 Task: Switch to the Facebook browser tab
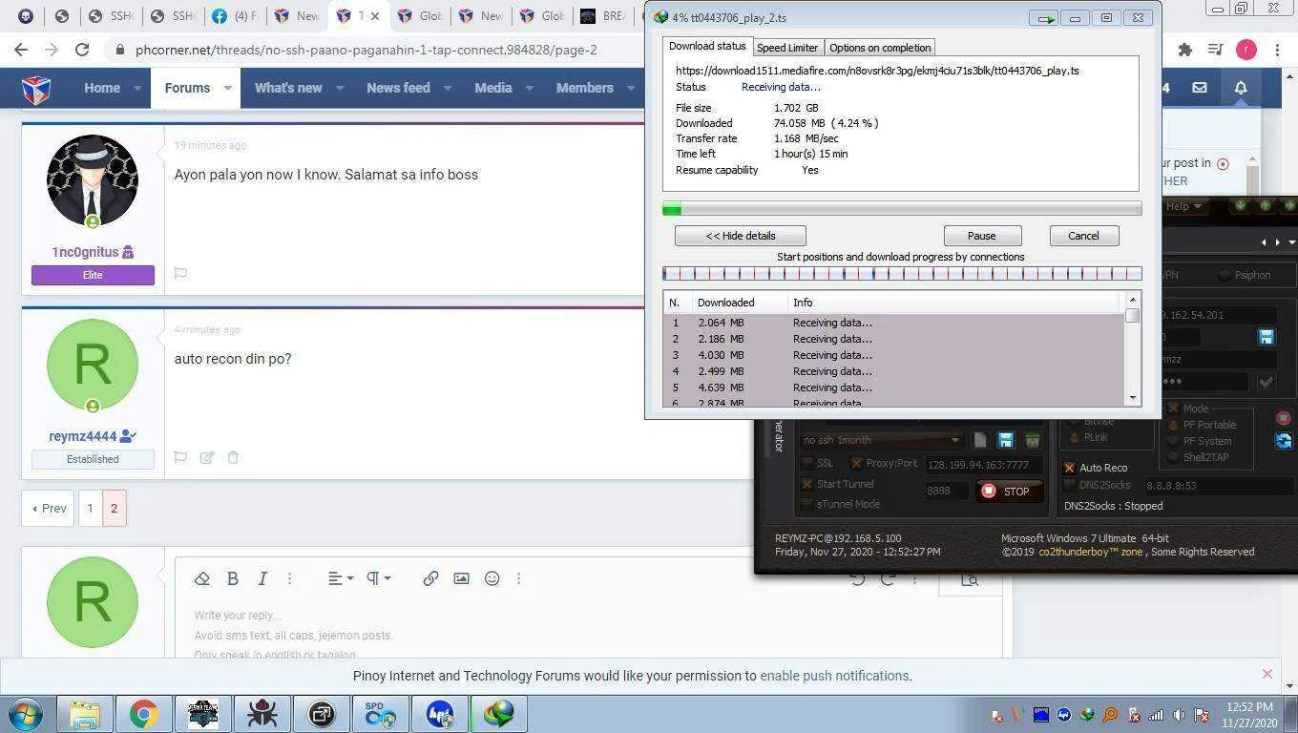233,16
